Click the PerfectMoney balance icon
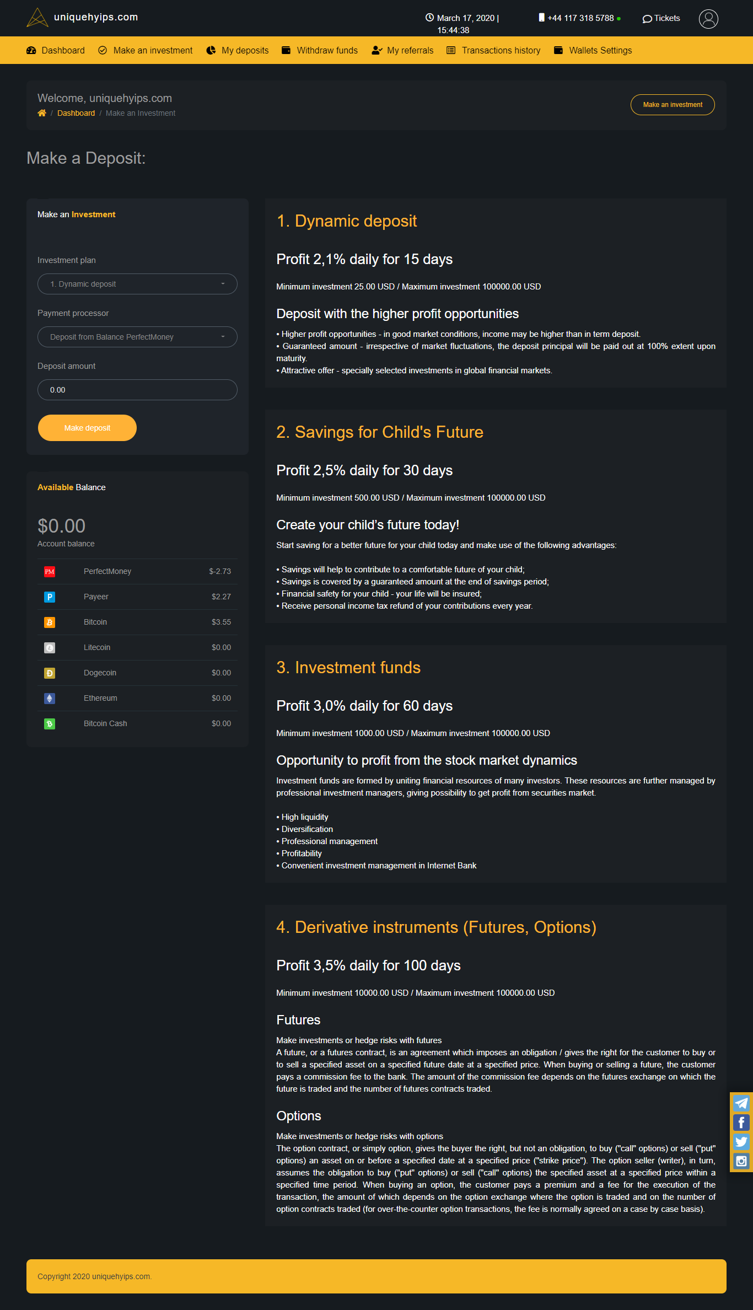This screenshot has width=753, height=1310. tap(50, 572)
